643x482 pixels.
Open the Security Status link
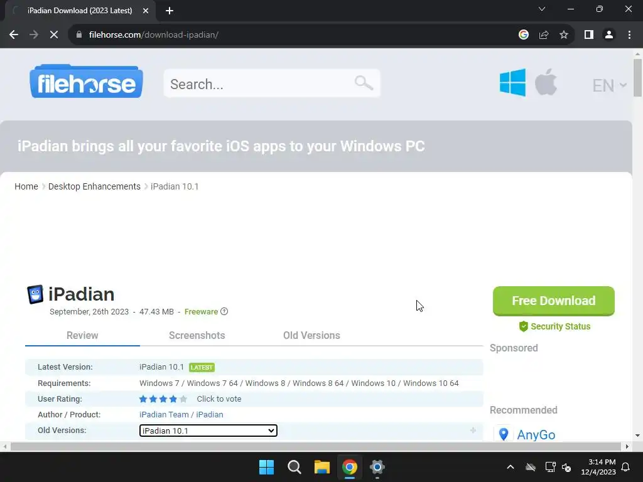tap(560, 326)
